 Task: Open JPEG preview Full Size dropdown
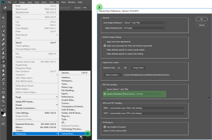pyautogui.click(x=149, y=94)
